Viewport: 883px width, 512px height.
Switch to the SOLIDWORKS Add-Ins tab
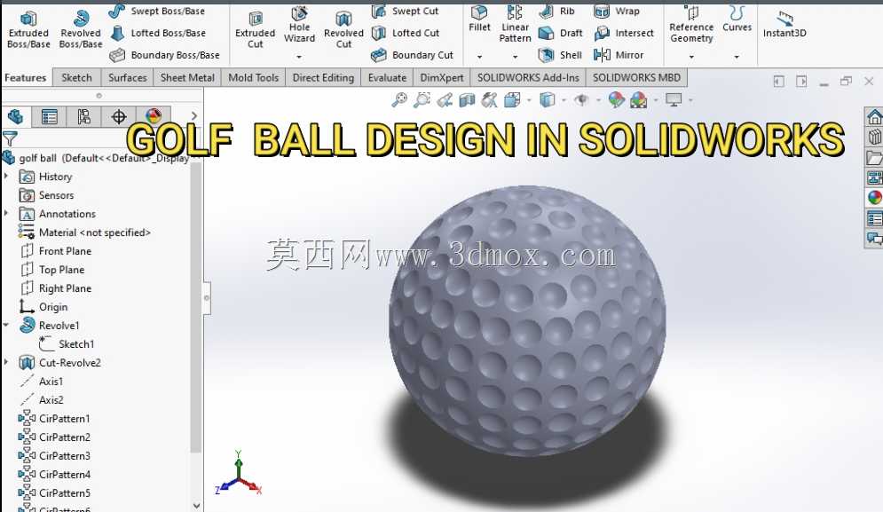tap(528, 78)
